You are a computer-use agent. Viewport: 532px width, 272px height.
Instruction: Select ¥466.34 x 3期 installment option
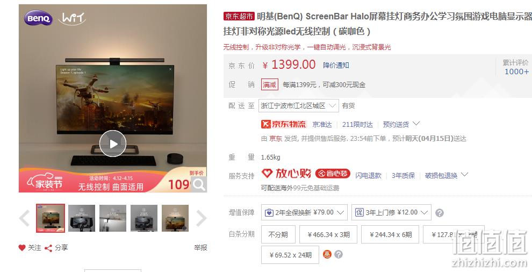328,234
